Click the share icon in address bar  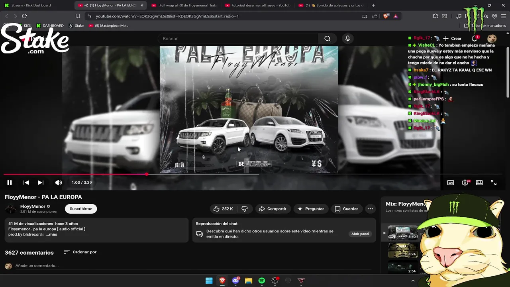375,16
